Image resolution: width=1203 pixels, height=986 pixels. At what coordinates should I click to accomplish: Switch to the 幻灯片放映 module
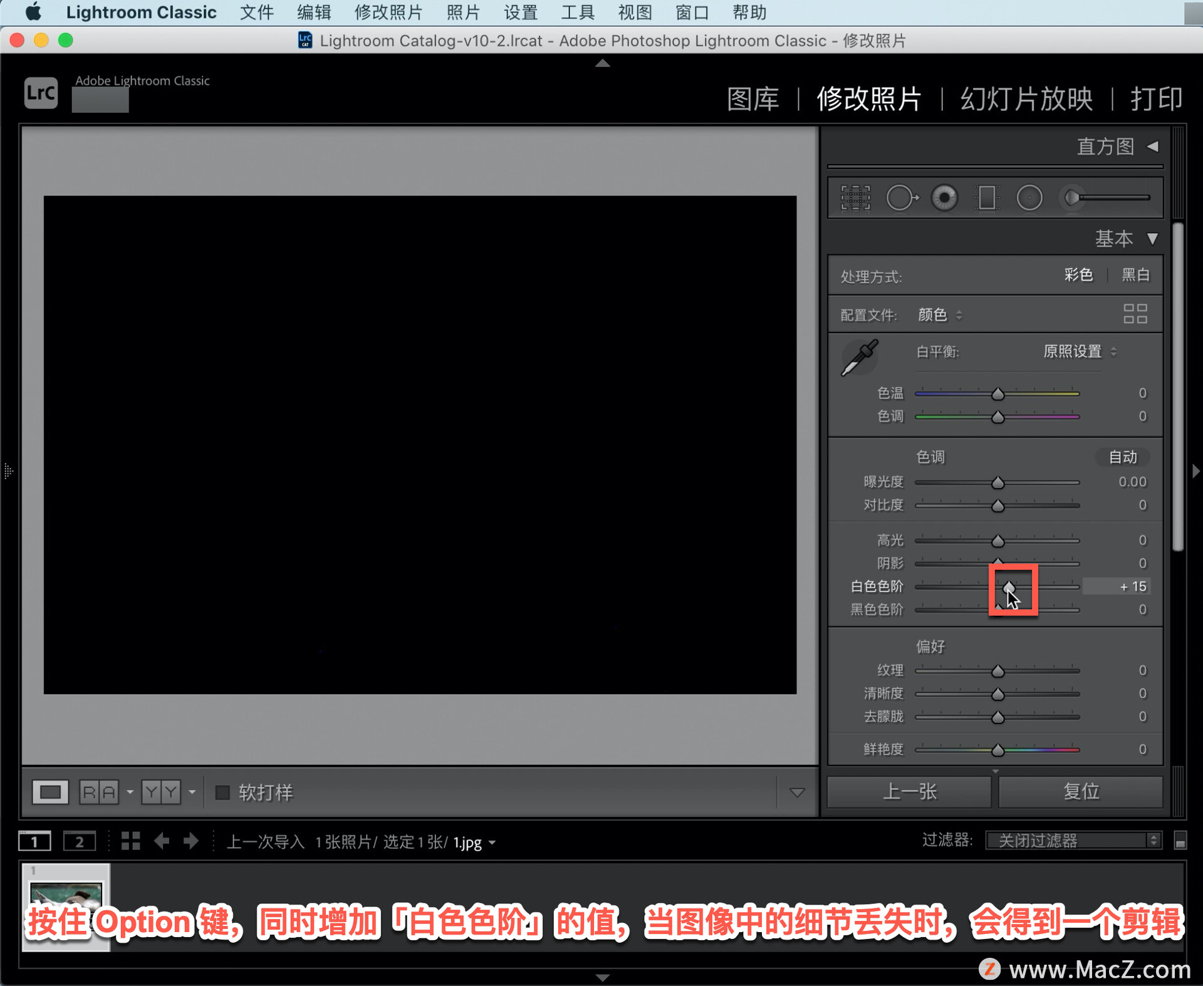(x=1026, y=99)
